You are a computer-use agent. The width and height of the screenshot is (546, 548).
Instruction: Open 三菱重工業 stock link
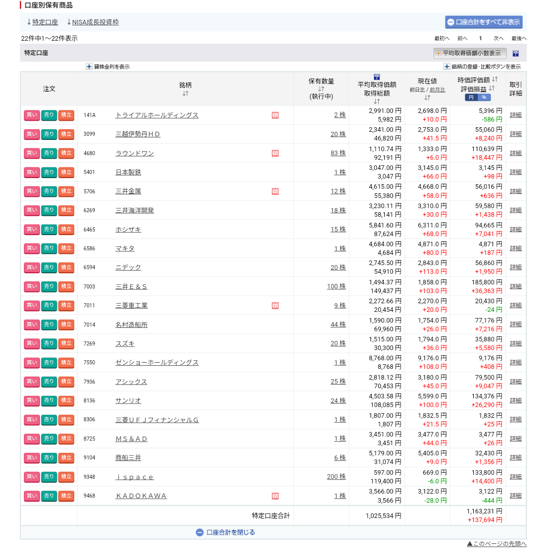click(x=132, y=305)
